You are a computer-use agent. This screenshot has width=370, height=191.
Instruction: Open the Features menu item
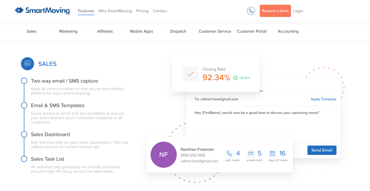(x=86, y=11)
